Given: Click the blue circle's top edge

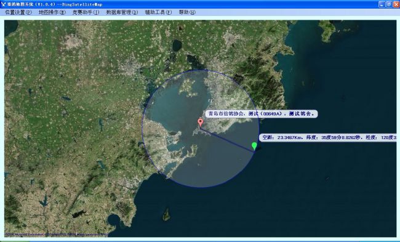Looking at the screenshot, I should 201,70.
